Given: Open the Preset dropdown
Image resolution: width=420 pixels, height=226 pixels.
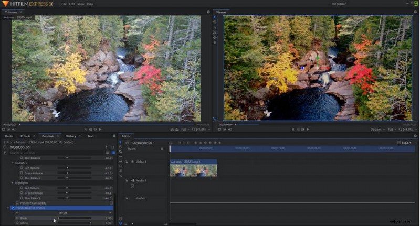Looking at the screenshot, I should tap(64, 213).
